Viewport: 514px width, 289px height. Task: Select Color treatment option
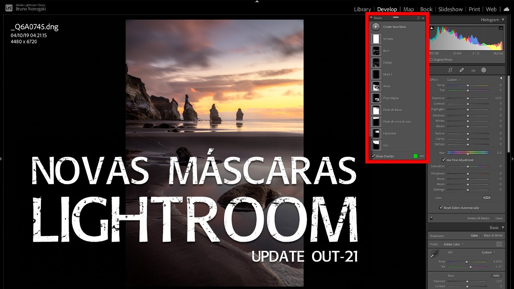474,236
